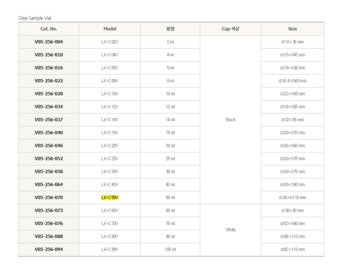Viewport: 363px width, 269px height.
Task: Click catalog number V05-256-037
Action: point(49,120)
